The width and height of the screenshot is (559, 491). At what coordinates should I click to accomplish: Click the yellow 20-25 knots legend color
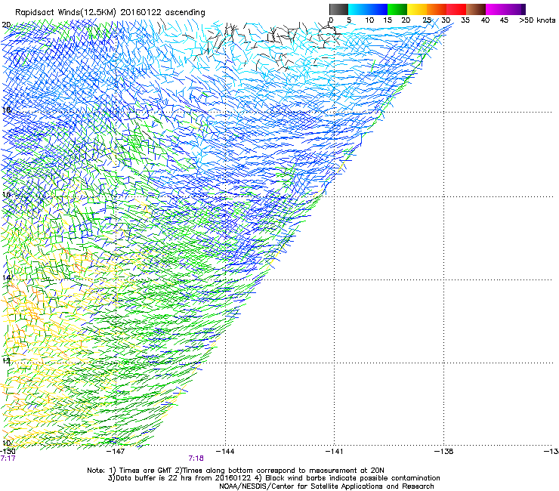click(417, 9)
